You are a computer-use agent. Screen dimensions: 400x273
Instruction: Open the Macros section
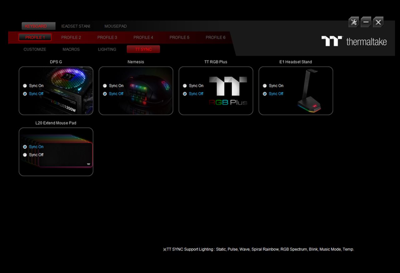(71, 49)
